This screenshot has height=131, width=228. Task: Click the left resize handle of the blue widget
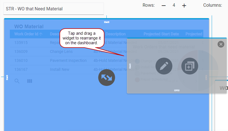(7, 77)
